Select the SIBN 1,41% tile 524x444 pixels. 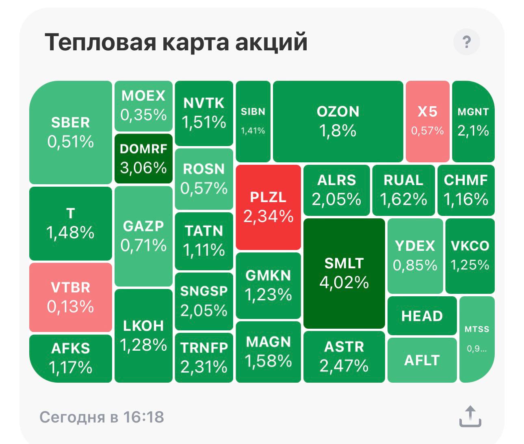253,121
